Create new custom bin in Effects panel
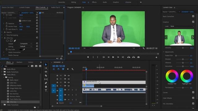198x111 pixels. (x=35, y=107)
